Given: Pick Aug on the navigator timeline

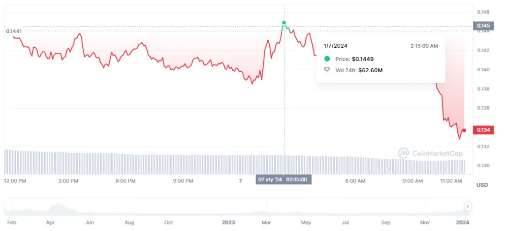Looking at the screenshot, I should point(129,222).
